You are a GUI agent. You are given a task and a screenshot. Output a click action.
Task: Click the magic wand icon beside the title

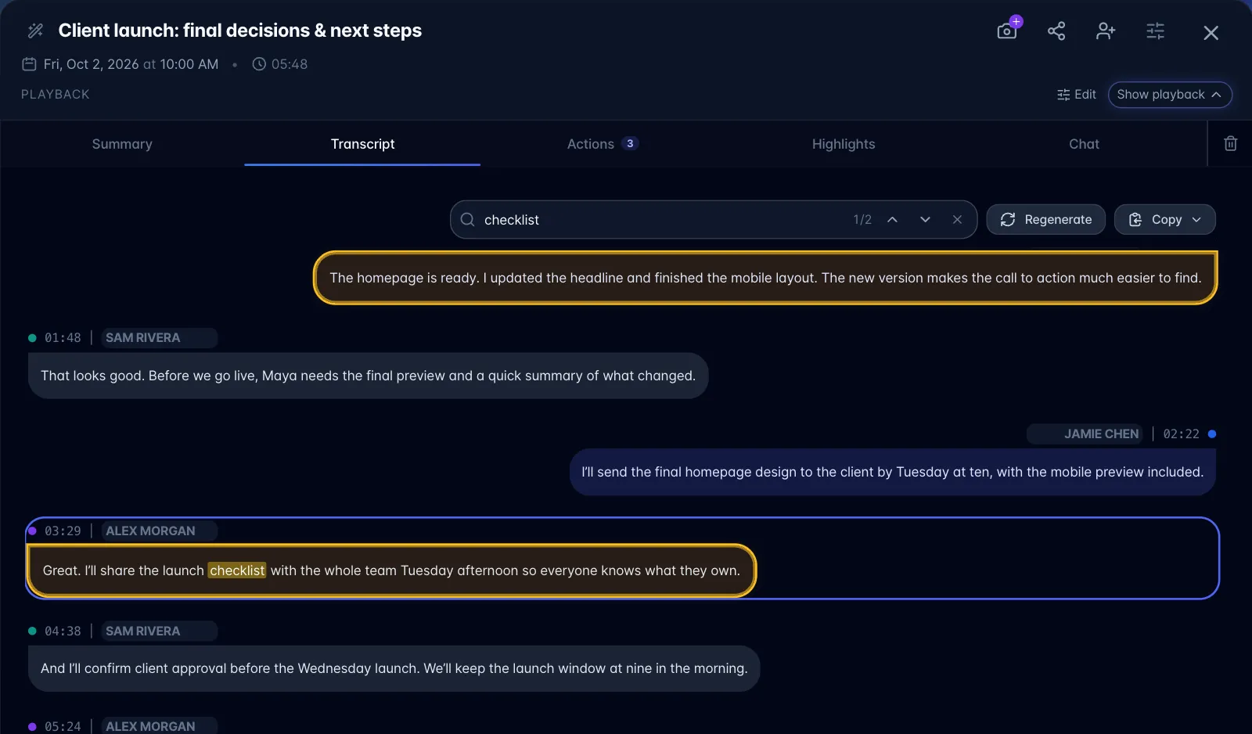pos(35,31)
